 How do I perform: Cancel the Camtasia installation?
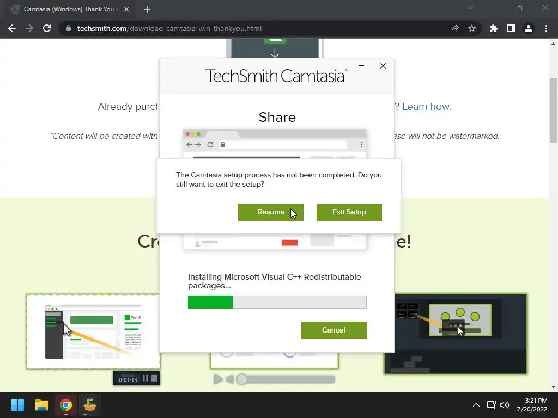334,330
